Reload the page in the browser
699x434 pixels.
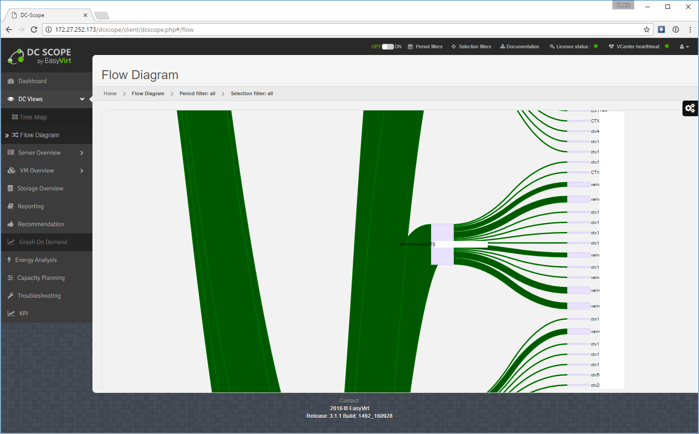coord(34,29)
